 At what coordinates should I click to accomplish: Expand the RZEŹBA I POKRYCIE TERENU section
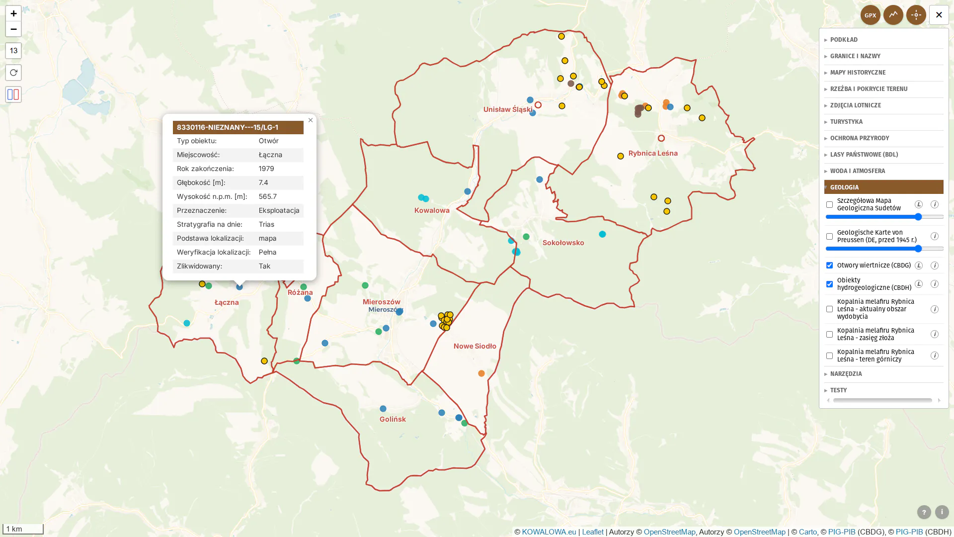(883, 89)
